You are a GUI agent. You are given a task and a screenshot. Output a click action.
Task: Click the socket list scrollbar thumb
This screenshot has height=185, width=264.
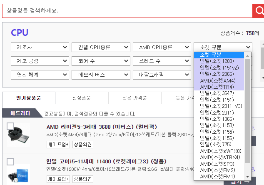coord(247,111)
